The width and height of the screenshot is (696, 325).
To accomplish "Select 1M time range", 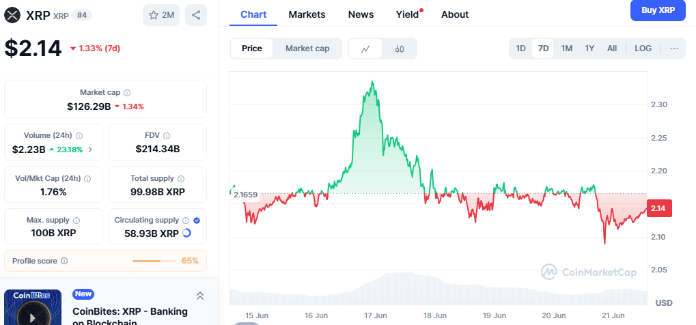I will (566, 48).
